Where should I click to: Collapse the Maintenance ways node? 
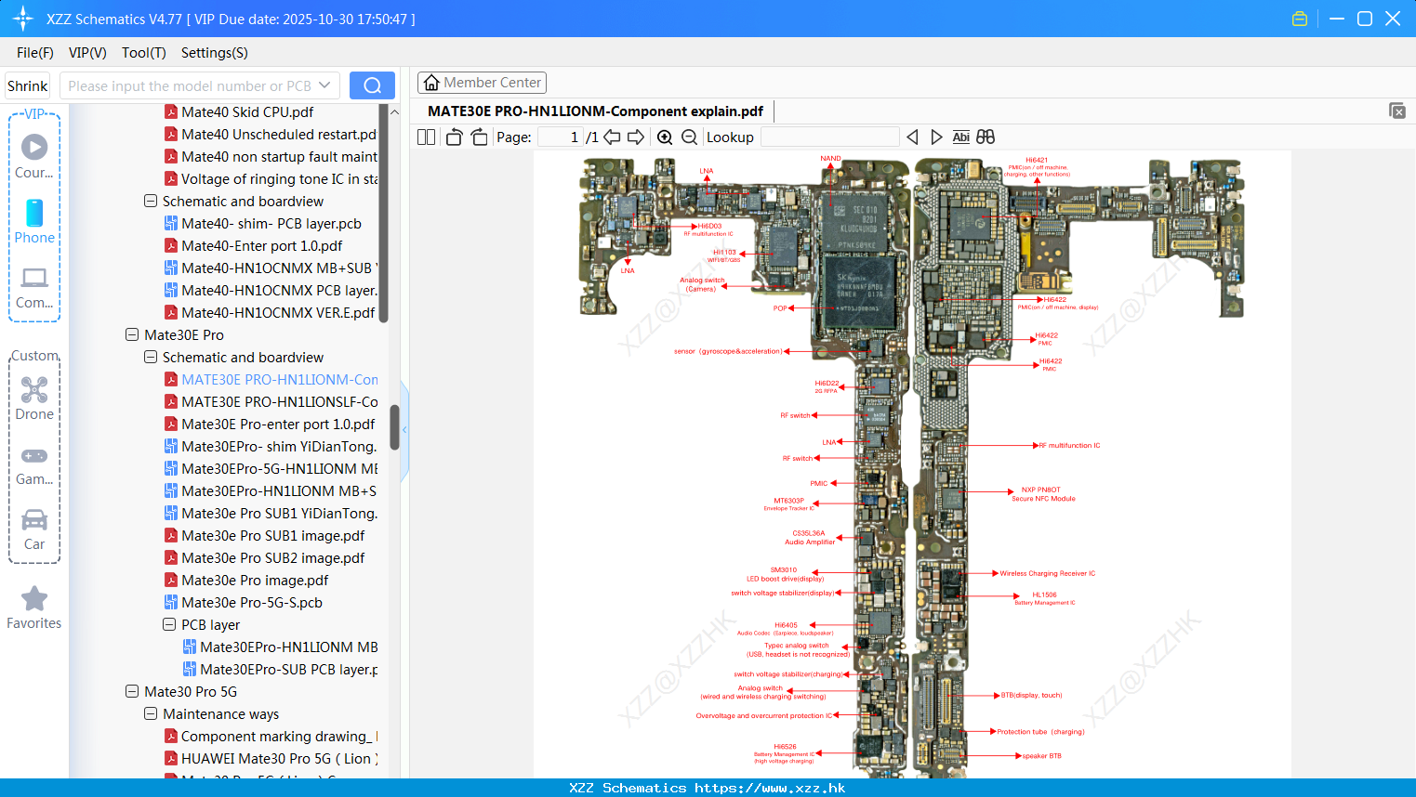[x=151, y=713]
